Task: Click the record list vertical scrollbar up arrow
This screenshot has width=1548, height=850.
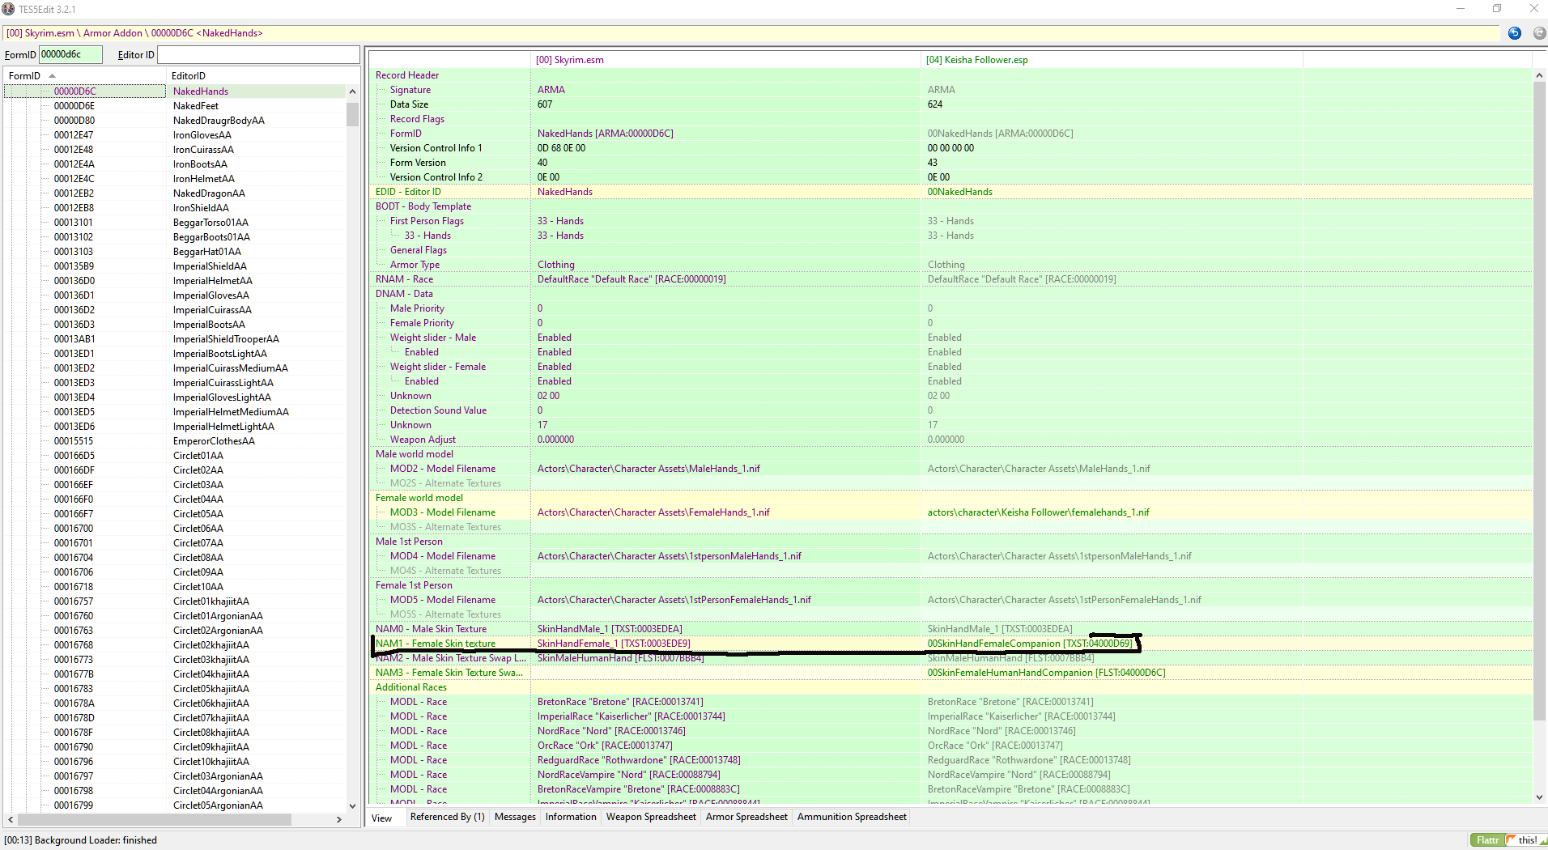Action: pyautogui.click(x=352, y=91)
